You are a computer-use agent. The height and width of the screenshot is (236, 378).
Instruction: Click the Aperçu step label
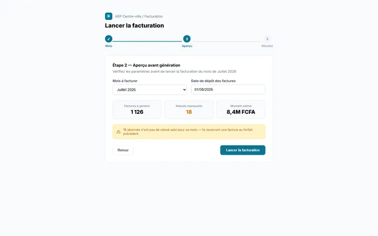click(187, 46)
